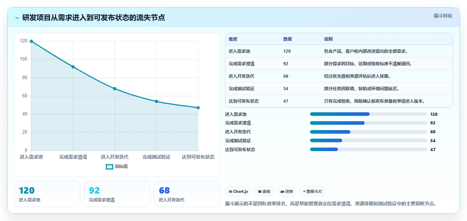Click the chart data point at 完成需求澄清

[x=73, y=67]
